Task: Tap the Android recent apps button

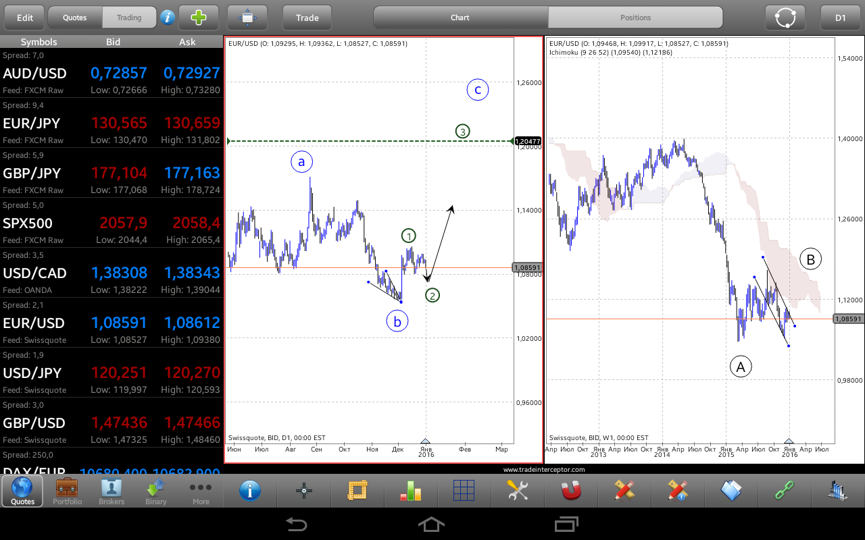Action: pos(566,524)
